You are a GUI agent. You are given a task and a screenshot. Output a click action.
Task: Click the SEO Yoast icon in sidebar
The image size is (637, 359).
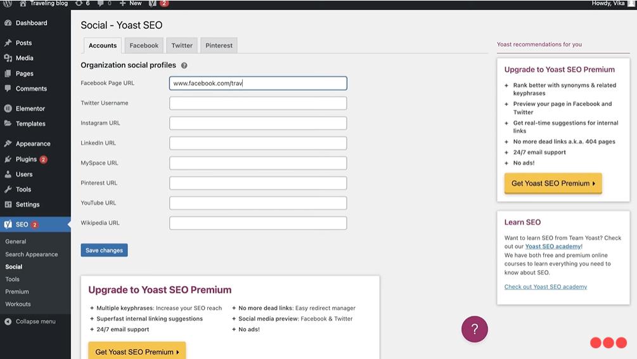coord(8,225)
